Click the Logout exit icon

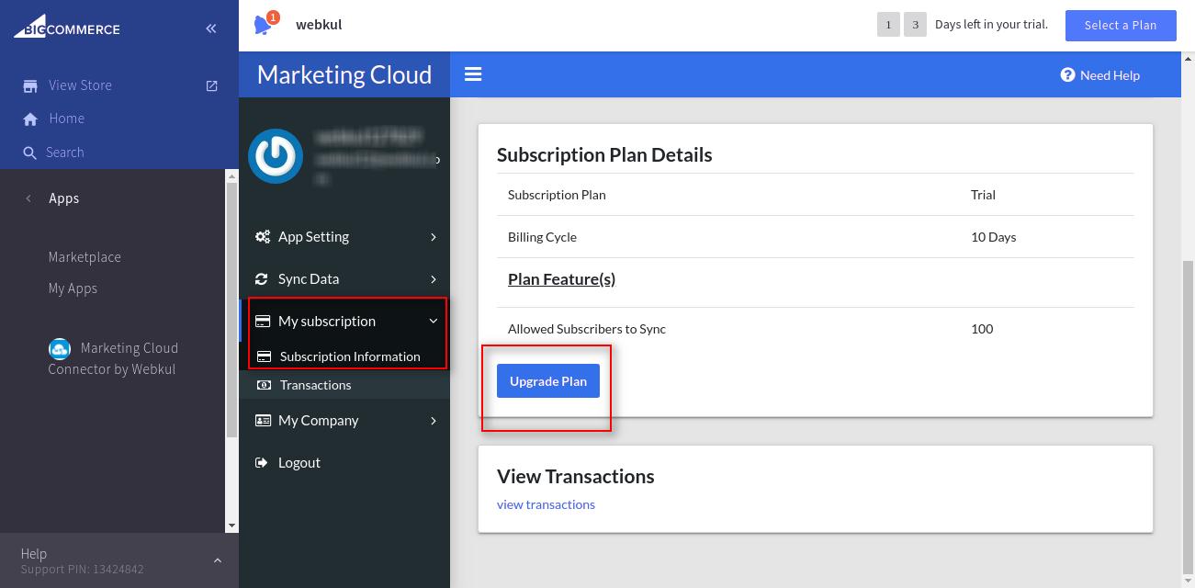point(262,463)
